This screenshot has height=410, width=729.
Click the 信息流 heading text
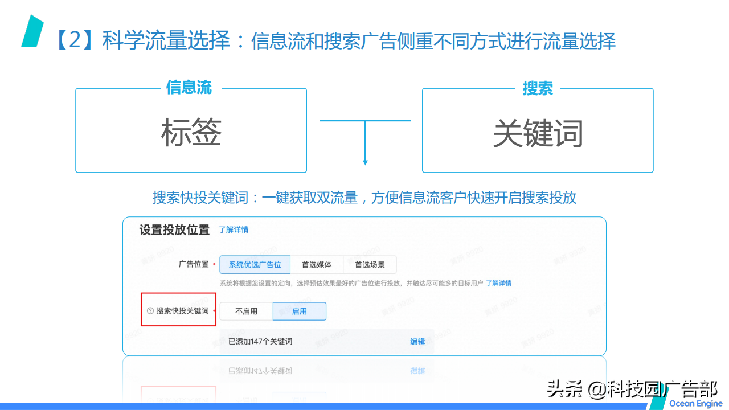pyautogui.click(x=189, y=88)
